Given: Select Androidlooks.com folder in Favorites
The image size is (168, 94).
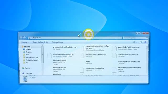Looking at the screenshot, I should [32, 60].
